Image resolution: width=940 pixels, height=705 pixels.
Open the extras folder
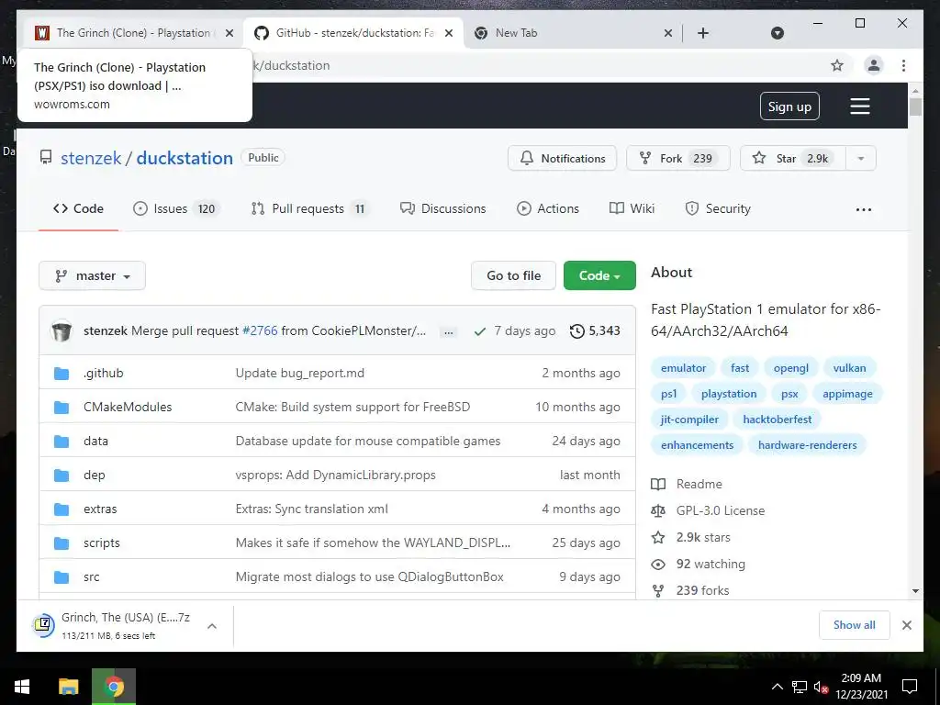tap(100, 509)
